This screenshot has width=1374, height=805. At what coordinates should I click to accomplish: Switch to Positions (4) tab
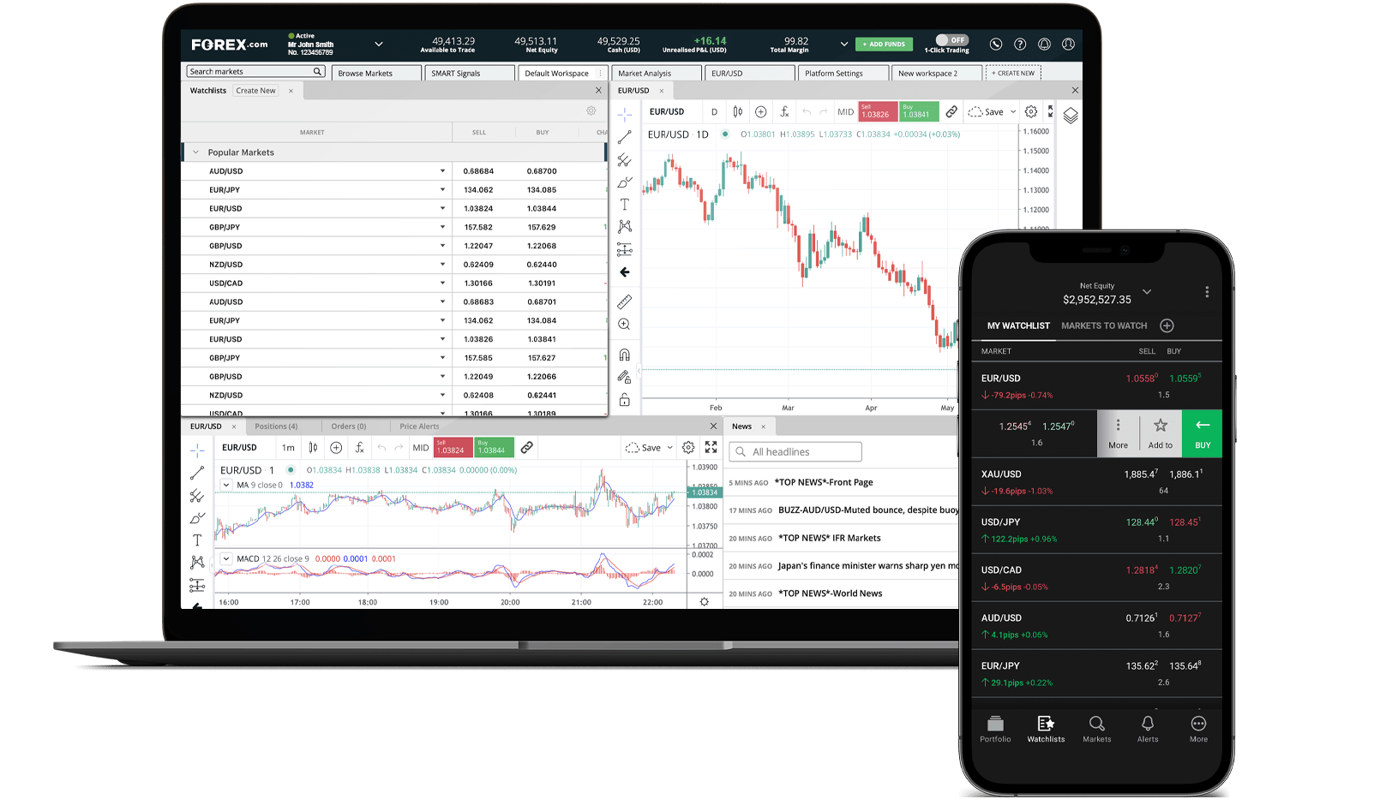pos(276,426)
